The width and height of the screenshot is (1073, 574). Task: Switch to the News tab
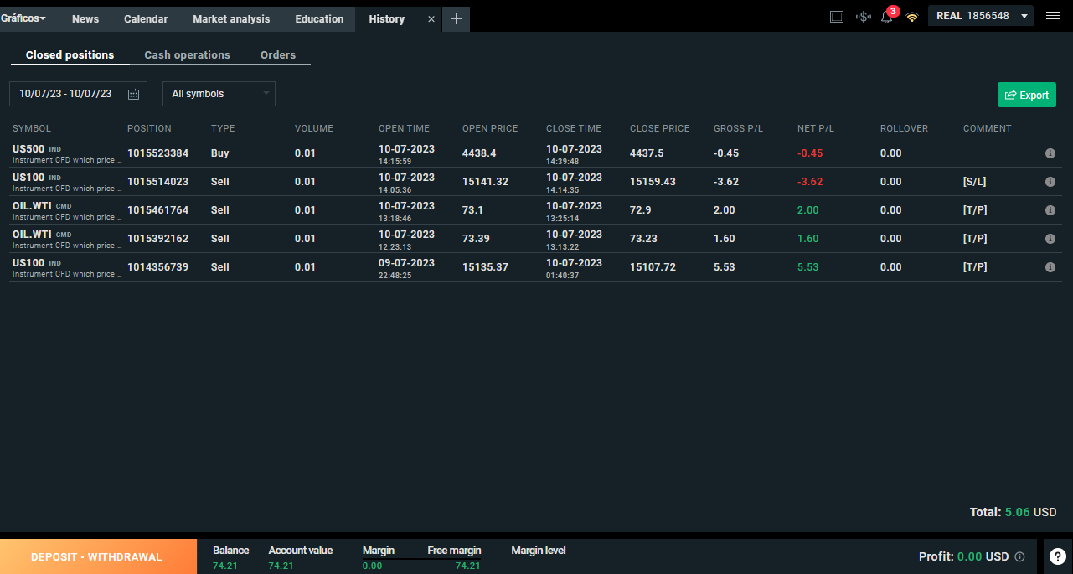85,18
